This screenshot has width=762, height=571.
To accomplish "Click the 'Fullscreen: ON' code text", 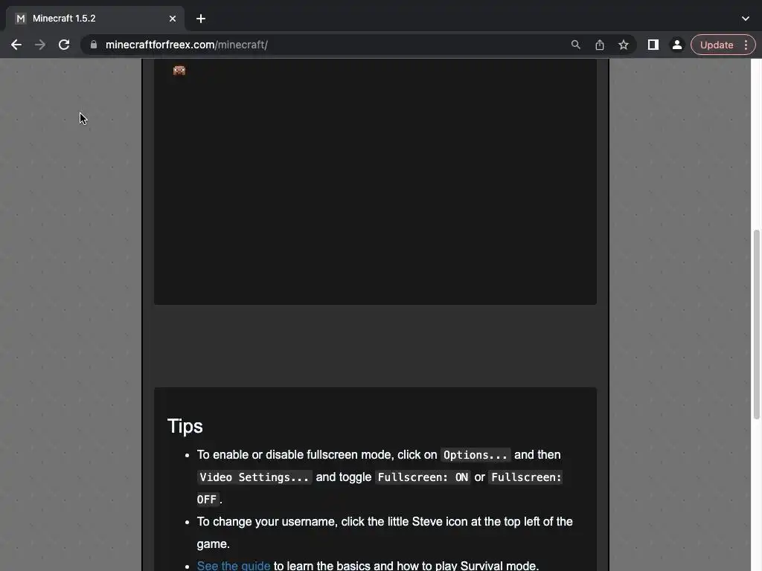I will click(x=423, y=477).
